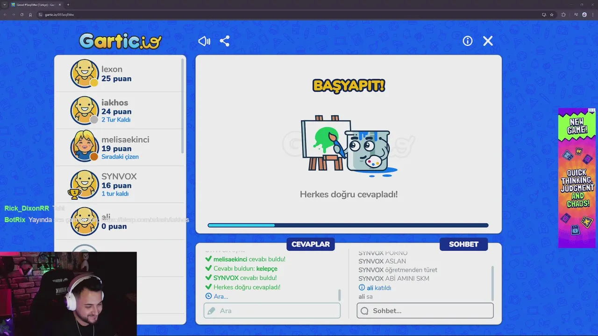
Task: Click 'SYNVOX öğretmenden türet' chat message
Action: coord(398,270)
